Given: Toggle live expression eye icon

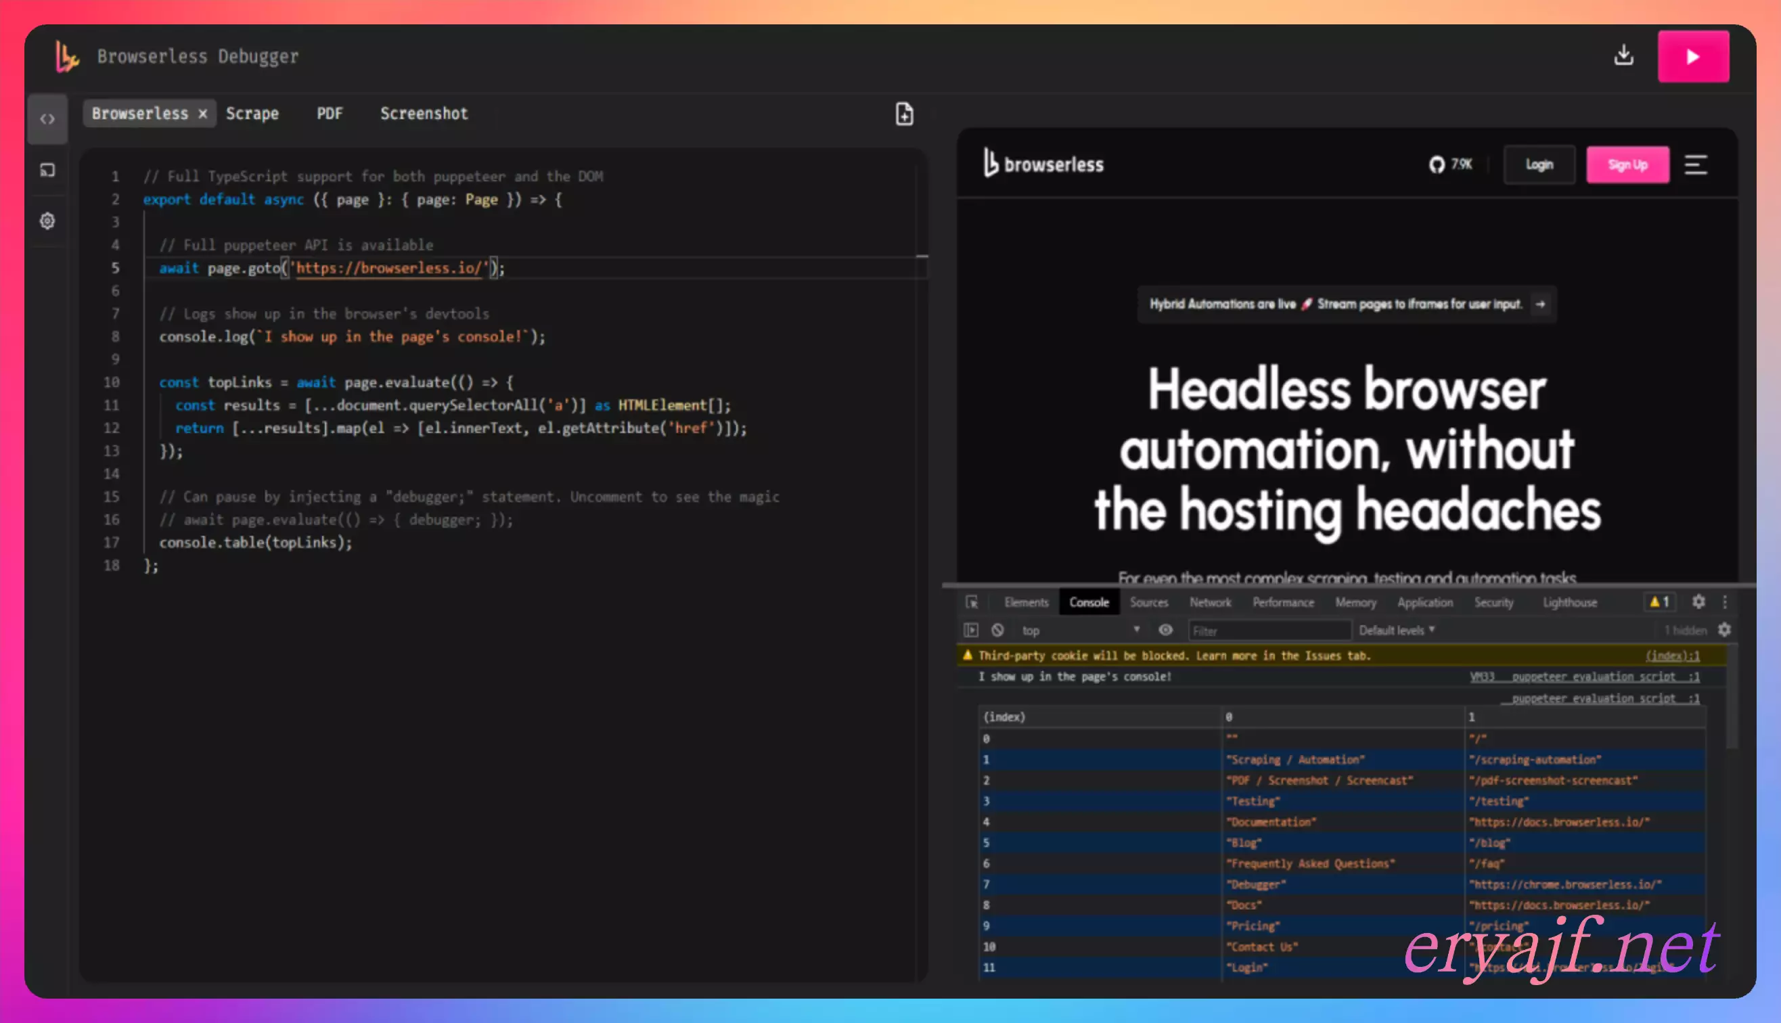Looking at the screenshot, I should tap(1165, 631).
